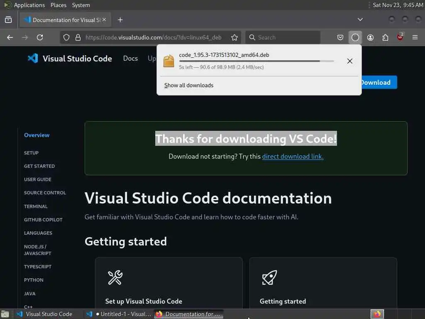Click the wrench and screwdriver setup icon
425x319 pixels.
click(115, 277)
